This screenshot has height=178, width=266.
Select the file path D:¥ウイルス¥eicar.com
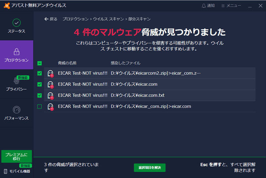pyautogui.click(x=134, y=84)
